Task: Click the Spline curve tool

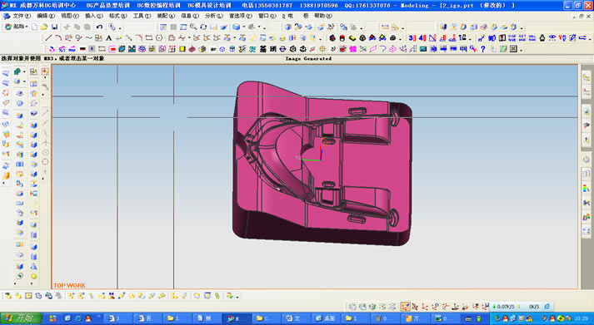Action: pyautogui.click(x=88, y=37)
